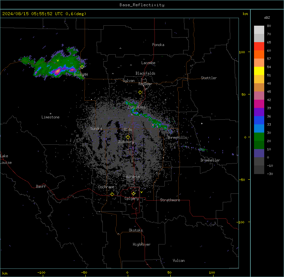Select the Airdrie label
Viewport: 284px width, 277px height.
click(133, 177)
